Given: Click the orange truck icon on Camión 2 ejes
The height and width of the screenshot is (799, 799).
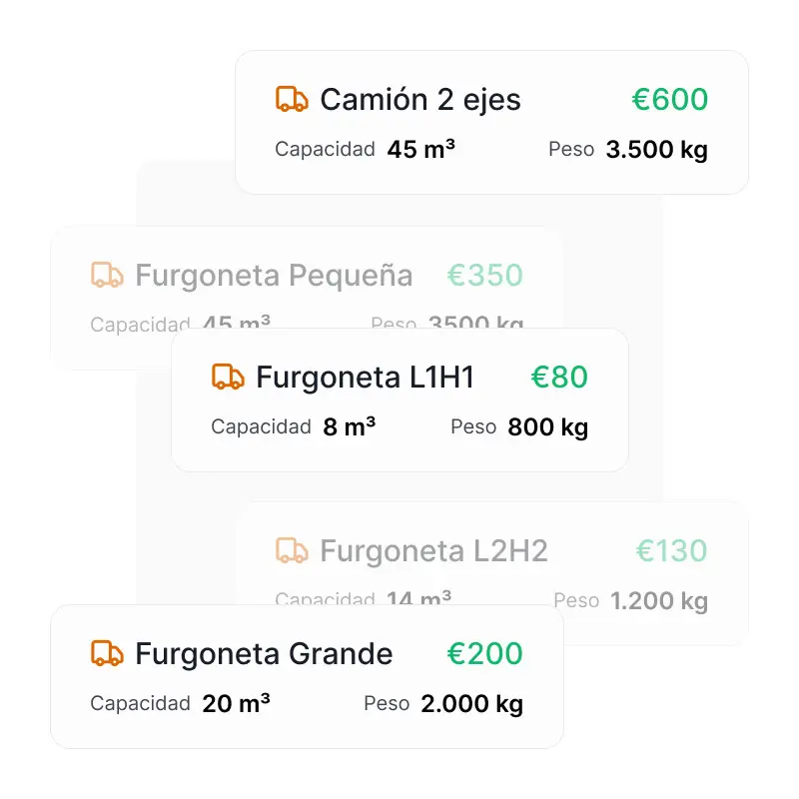Looking at the screenshot, I should [291, 99].
